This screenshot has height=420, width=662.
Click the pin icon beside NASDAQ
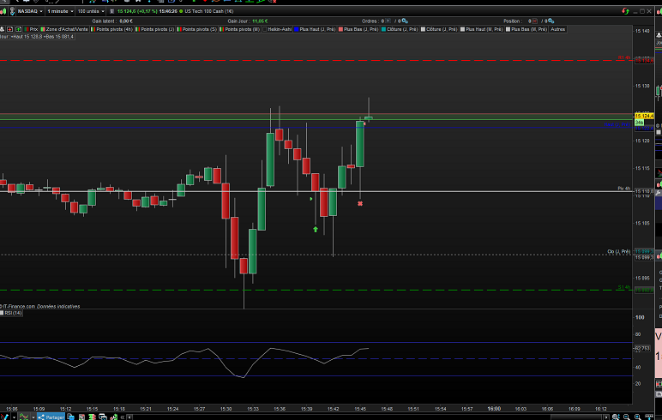pos(12,11)
